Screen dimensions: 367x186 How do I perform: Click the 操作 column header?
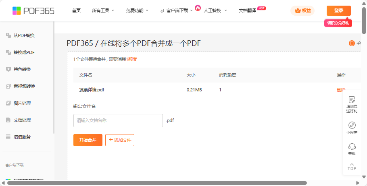click(x=341, y=75)
